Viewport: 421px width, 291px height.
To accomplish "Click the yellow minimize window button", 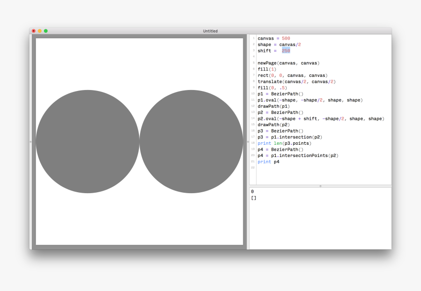I will pos(40,31).
